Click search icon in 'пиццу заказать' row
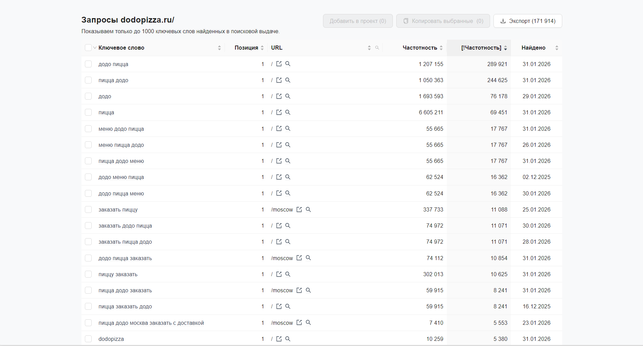643x346 pixels. click(288, 274)
